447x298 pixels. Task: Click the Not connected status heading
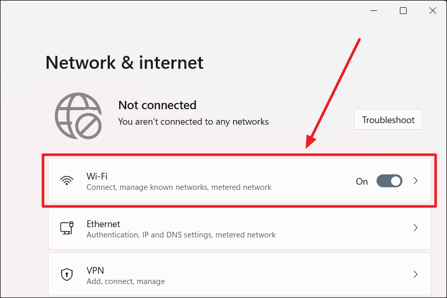coord(157,105)
